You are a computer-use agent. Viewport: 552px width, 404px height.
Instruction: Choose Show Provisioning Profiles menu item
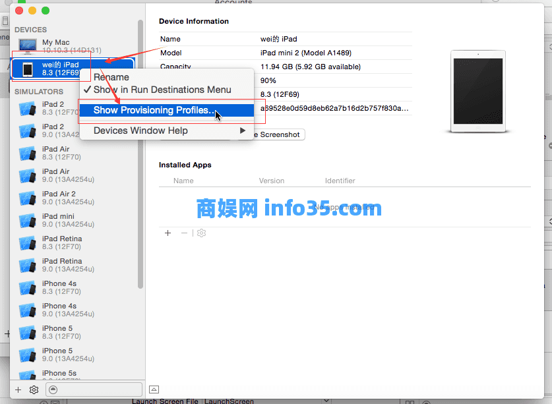[166, 110]
